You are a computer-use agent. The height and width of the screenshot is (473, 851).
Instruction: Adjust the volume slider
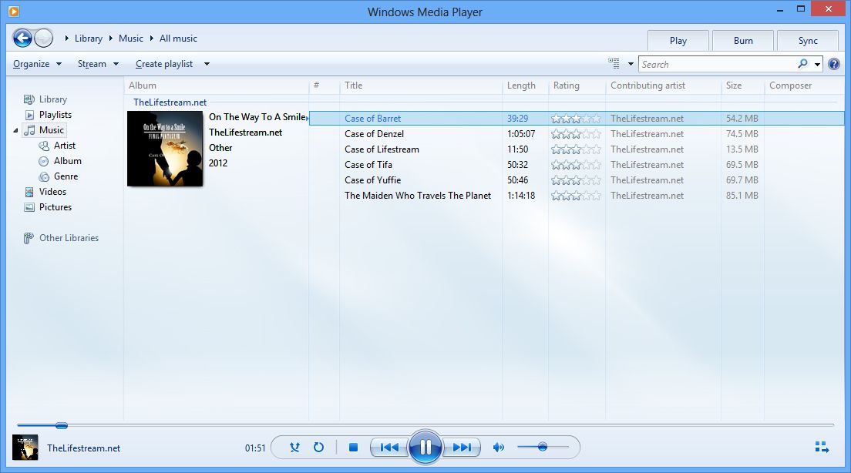[543, 447]
